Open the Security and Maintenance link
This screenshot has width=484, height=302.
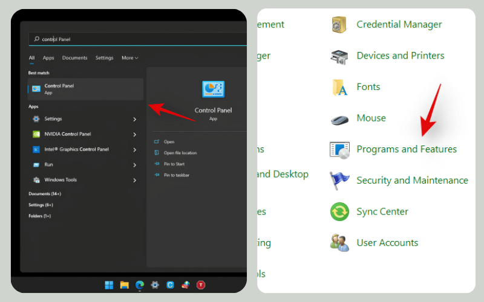click(x=412, y=180)
